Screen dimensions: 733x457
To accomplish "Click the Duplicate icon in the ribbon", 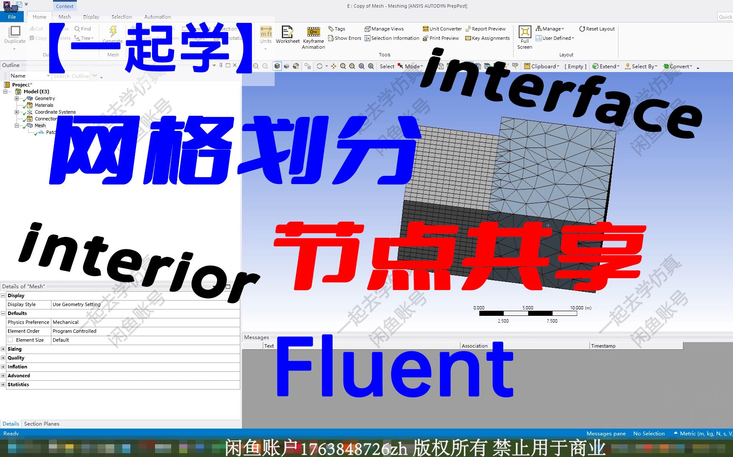I will tap(15, 31).
